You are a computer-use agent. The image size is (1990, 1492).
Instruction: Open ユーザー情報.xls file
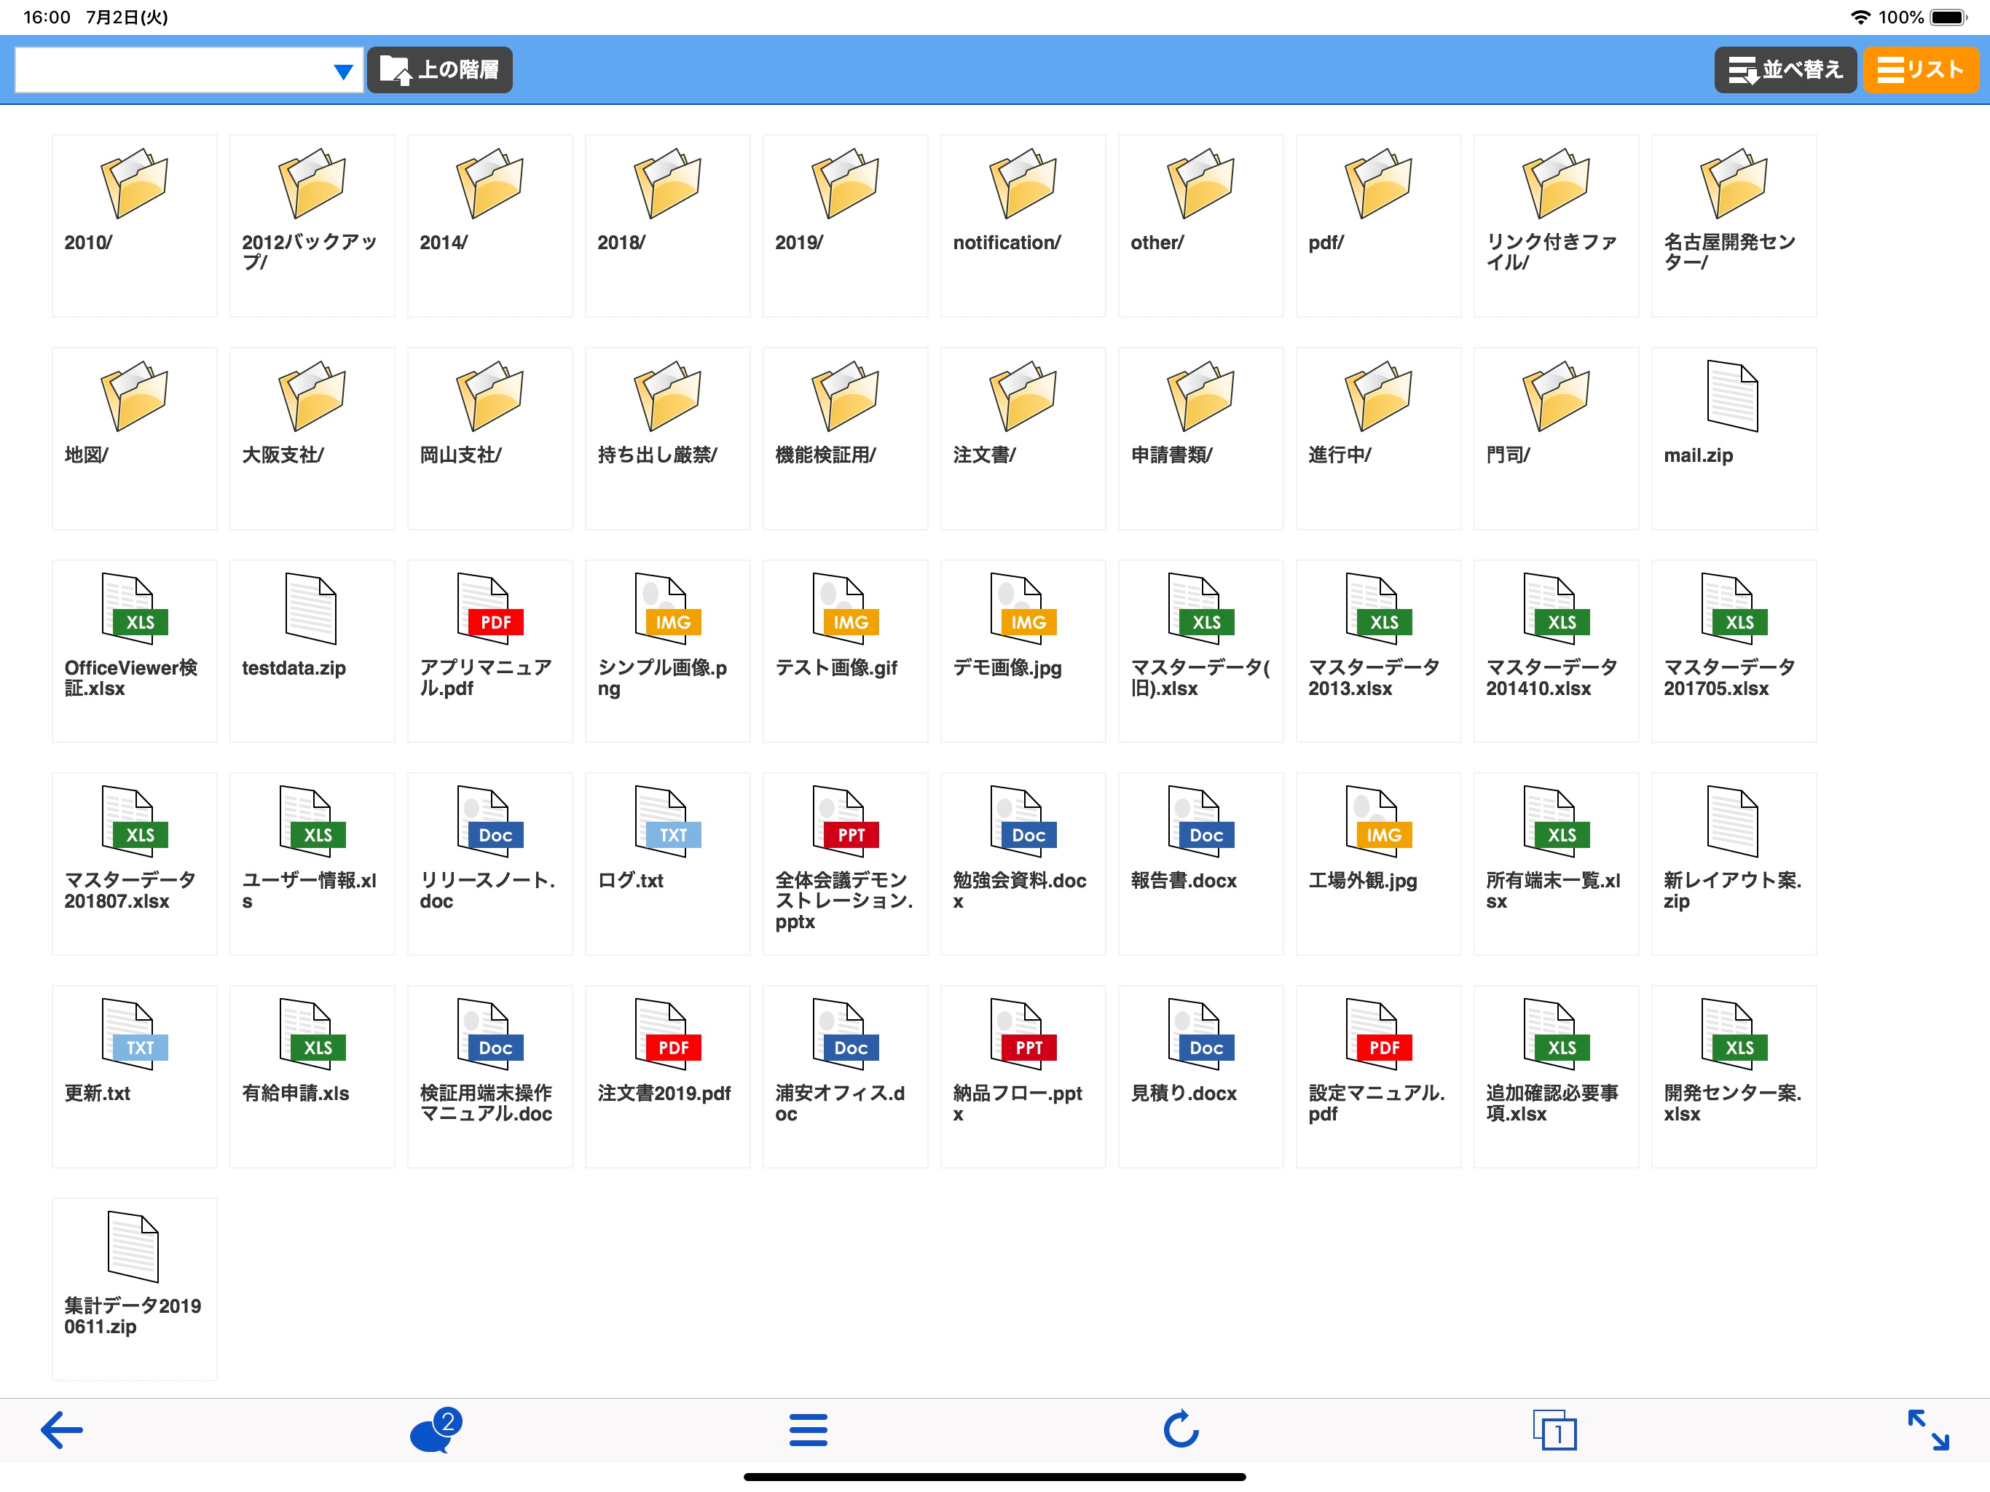312,864
